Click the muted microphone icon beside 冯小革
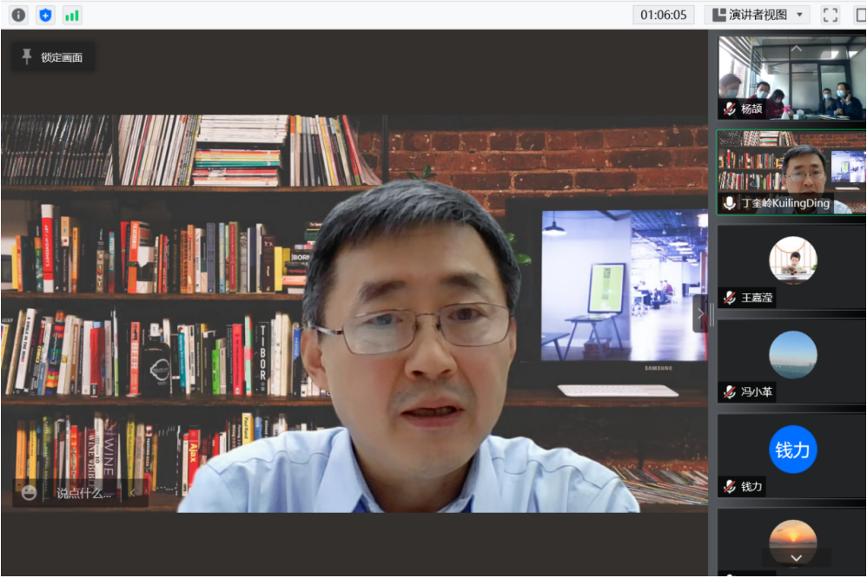The height and width of the screenshot is (578, 867). click(x=730, y=392)
